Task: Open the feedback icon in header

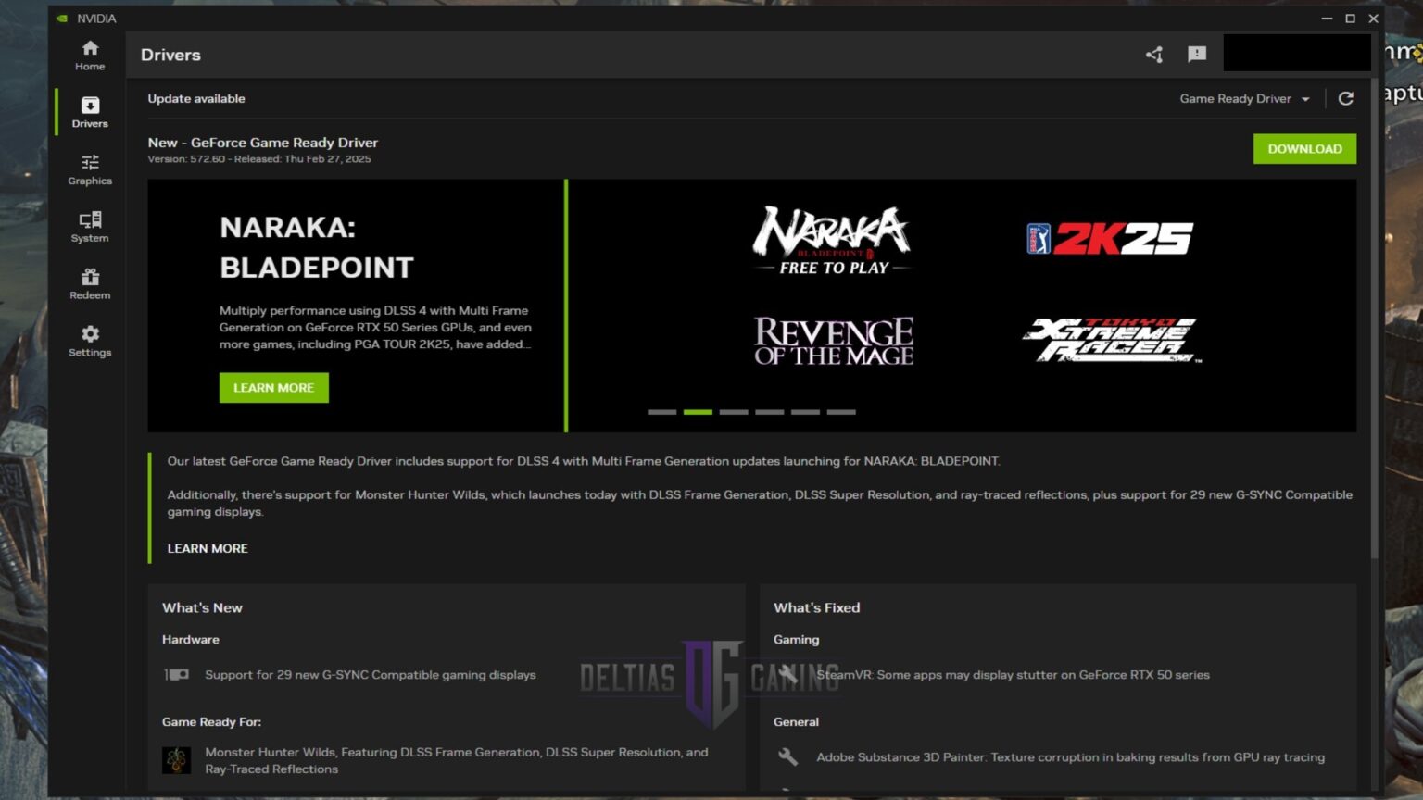Action: click(x=1197, y=55)
